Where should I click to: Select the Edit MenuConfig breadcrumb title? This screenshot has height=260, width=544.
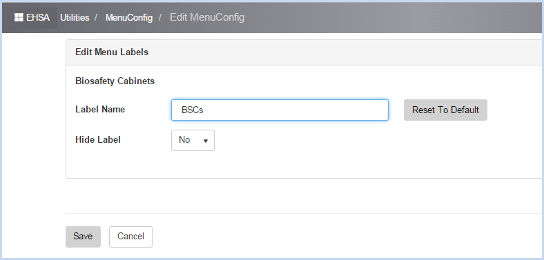point(207,17)
